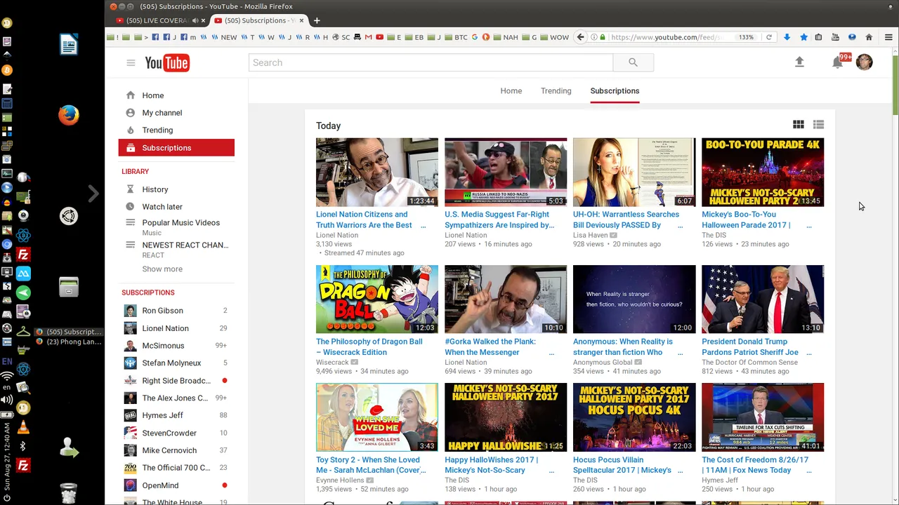Reload the page with Firefox refresh button

[x=769, y=37]
